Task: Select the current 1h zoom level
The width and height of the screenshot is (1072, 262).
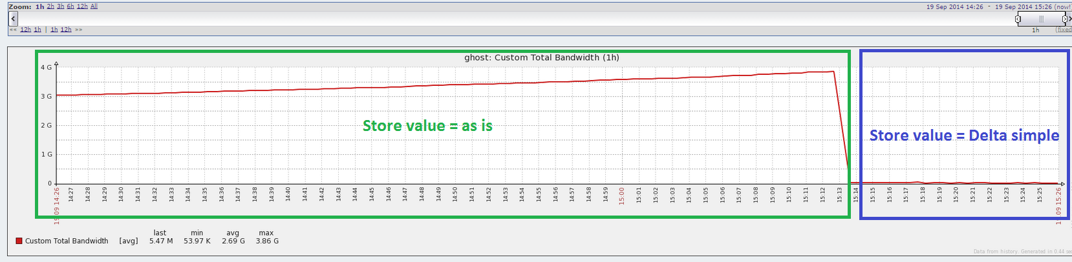Action: pos(40,6)
